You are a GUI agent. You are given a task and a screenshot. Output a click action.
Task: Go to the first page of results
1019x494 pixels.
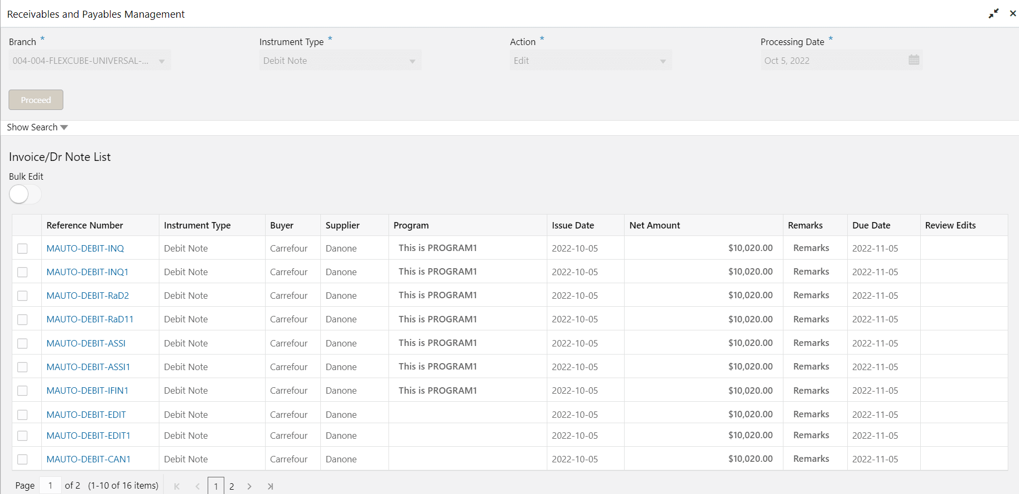coord(177,486)
